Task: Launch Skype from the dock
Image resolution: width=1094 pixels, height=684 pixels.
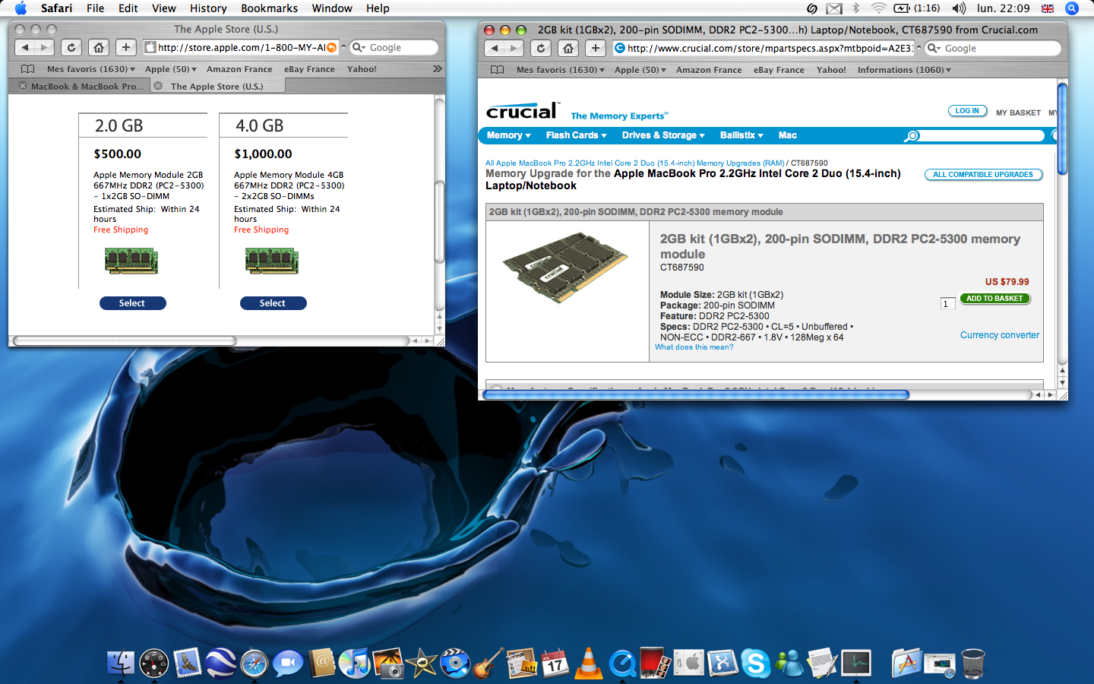Action: click(756, 663)
